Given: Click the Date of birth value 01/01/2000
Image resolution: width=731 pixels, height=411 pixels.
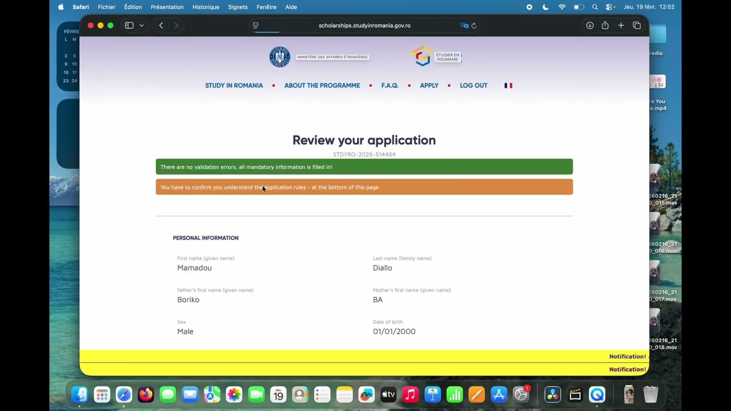Looking at the screenshot, I should (394, 332).
